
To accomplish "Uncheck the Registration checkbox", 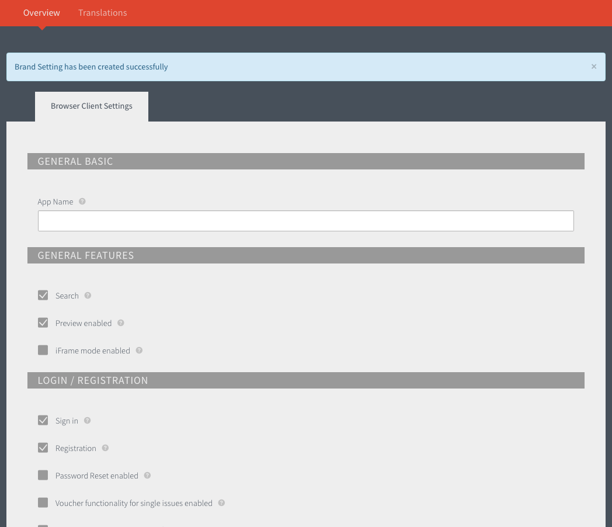I will [x=43, y=448].
